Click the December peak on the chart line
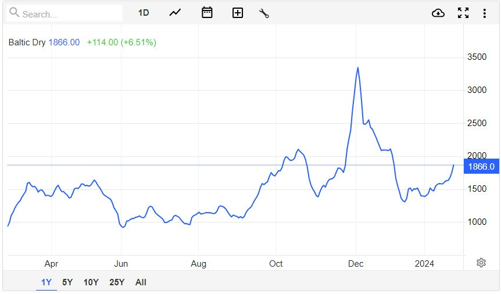The height and width of the screenshot is (294, 501). [357, 68]
